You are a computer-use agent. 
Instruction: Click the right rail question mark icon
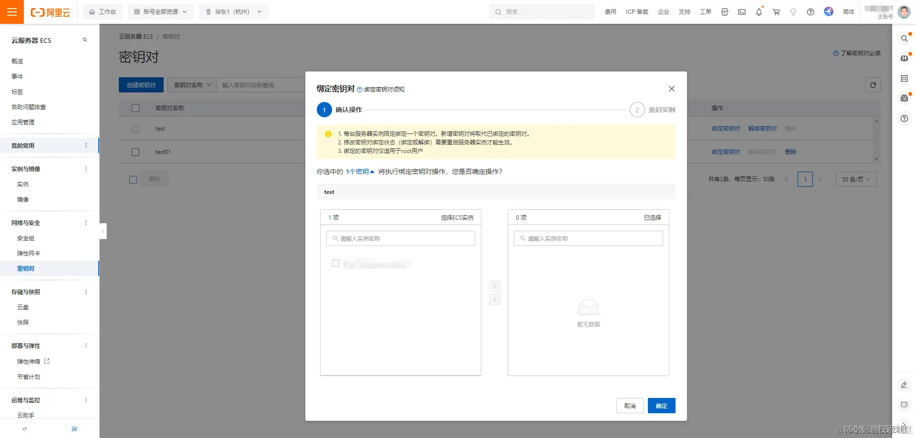tap(904, 118)
